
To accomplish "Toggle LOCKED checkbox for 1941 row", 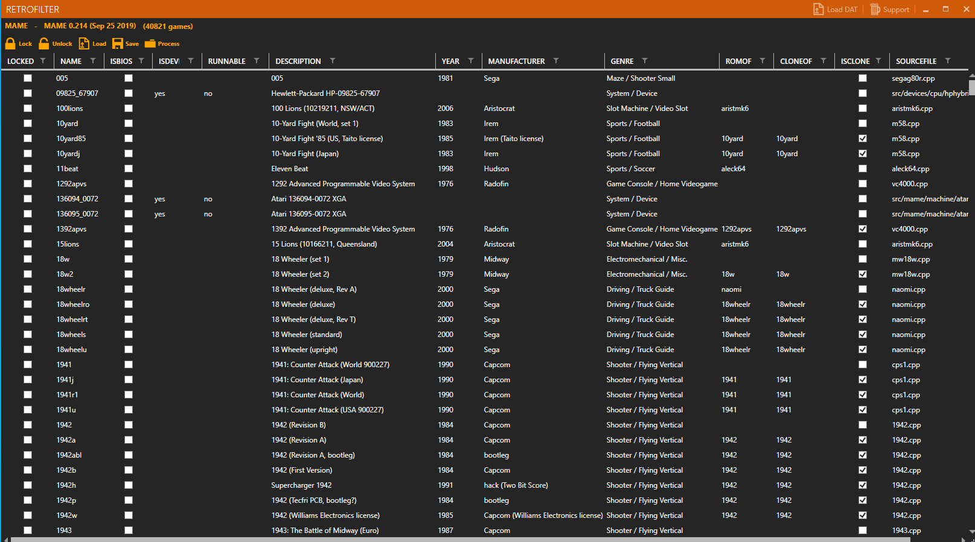I will point(28,365).
